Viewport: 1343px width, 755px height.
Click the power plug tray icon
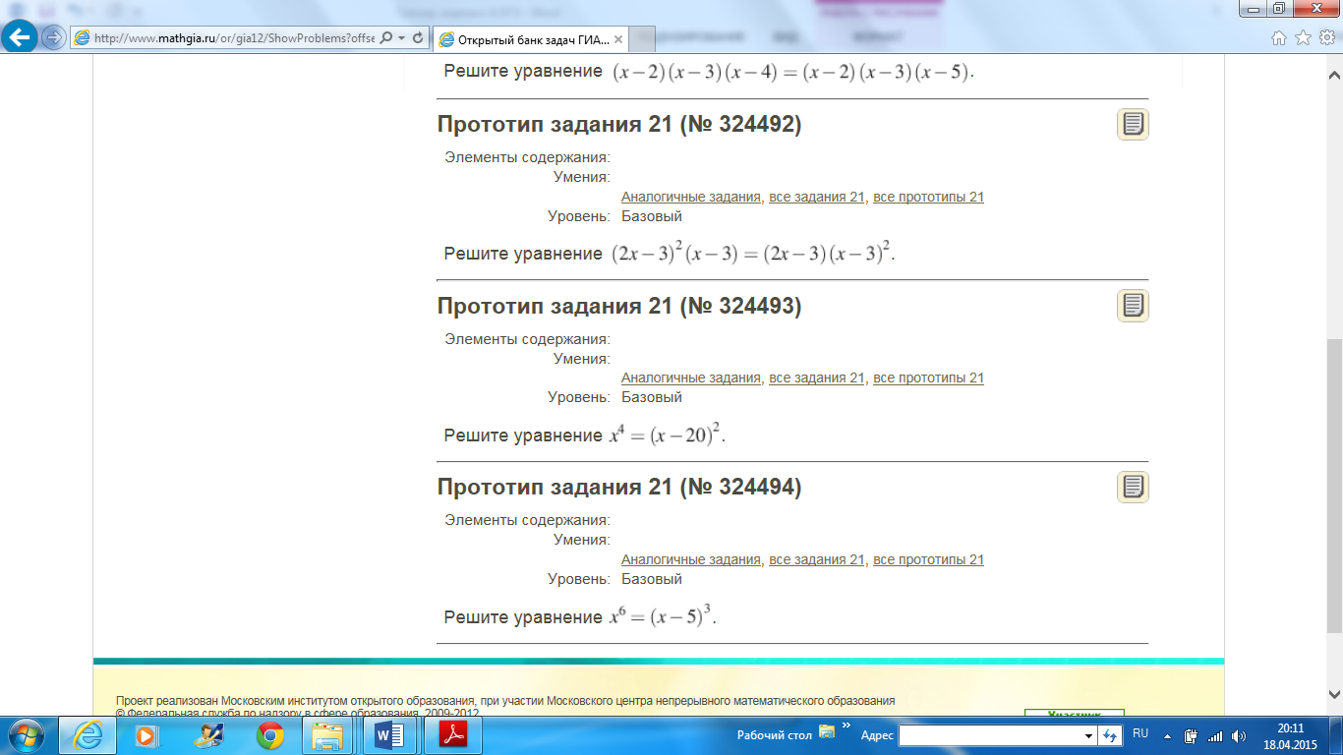point(1191,735)
